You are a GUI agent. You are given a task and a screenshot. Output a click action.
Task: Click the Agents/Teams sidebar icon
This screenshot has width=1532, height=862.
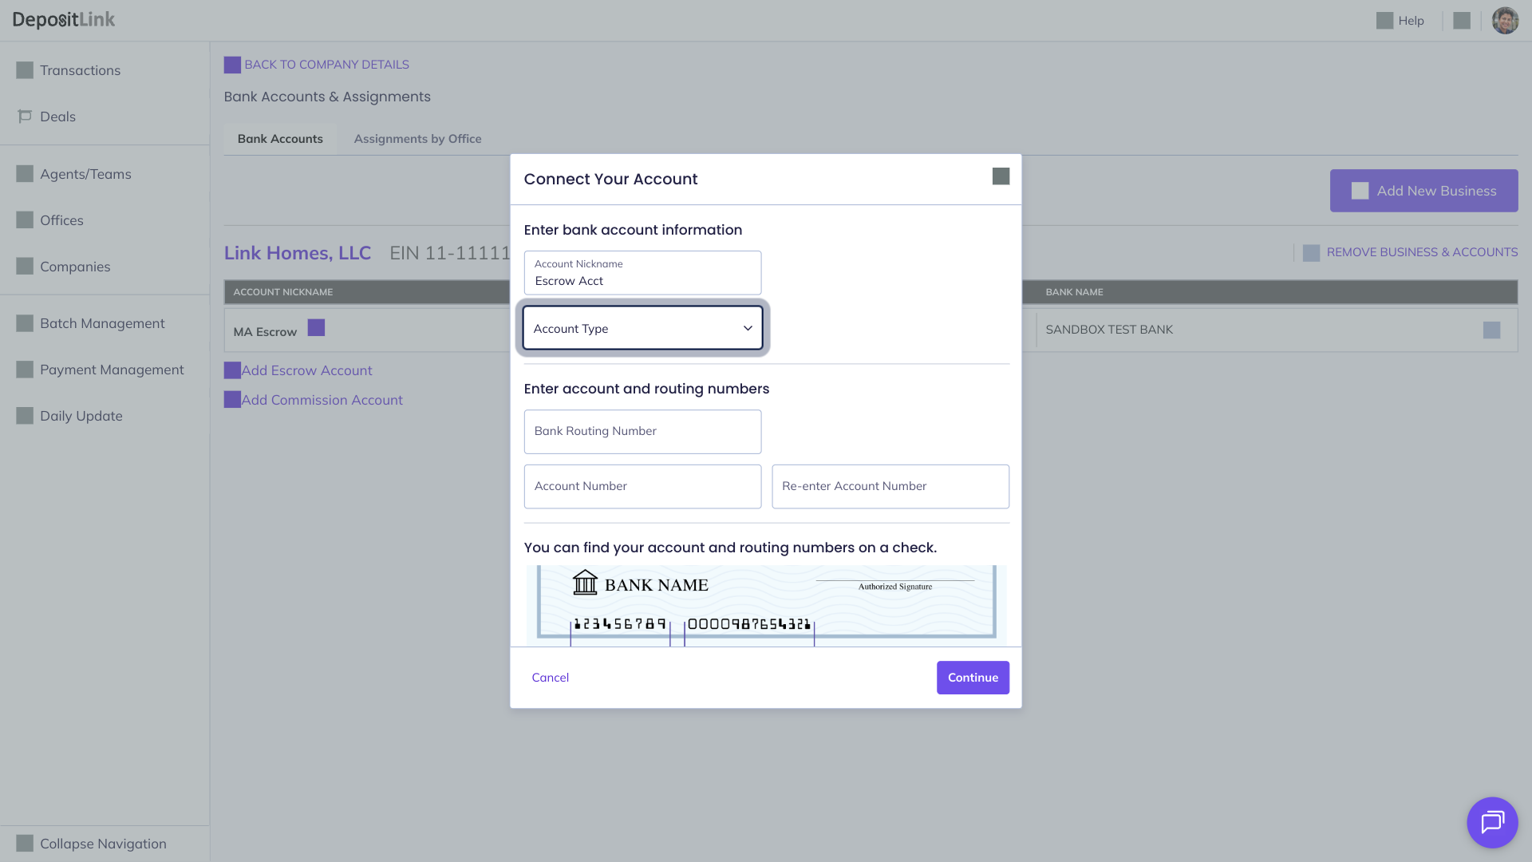(x=25, y=174)
